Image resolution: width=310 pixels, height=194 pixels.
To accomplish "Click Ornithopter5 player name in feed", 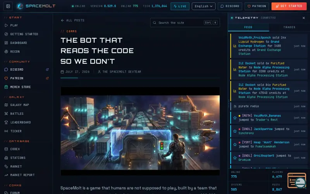I will [x=264, y=156].
